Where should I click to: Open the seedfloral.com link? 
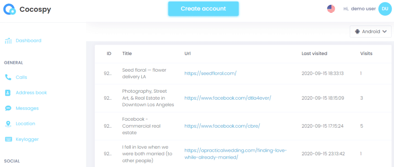[x=211, y=73]
